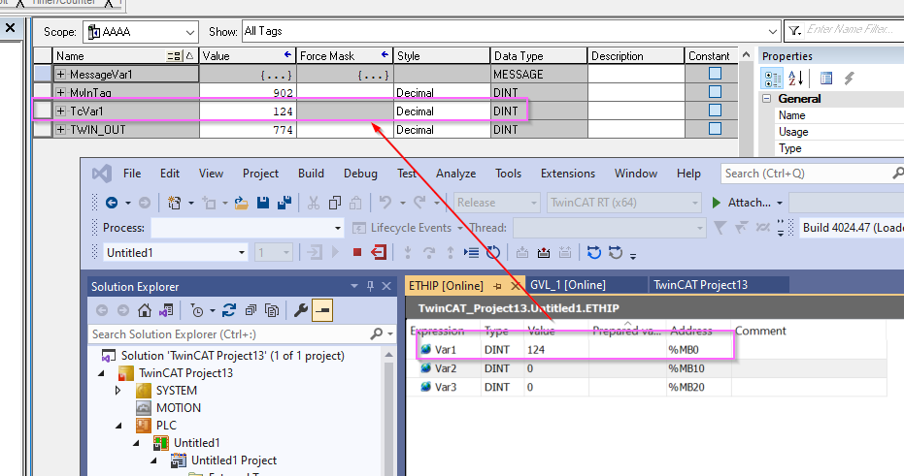The width and height of the screenshot is (904, 476).
Task: Click the Save floppy disk icon
Action: (263, 203)
